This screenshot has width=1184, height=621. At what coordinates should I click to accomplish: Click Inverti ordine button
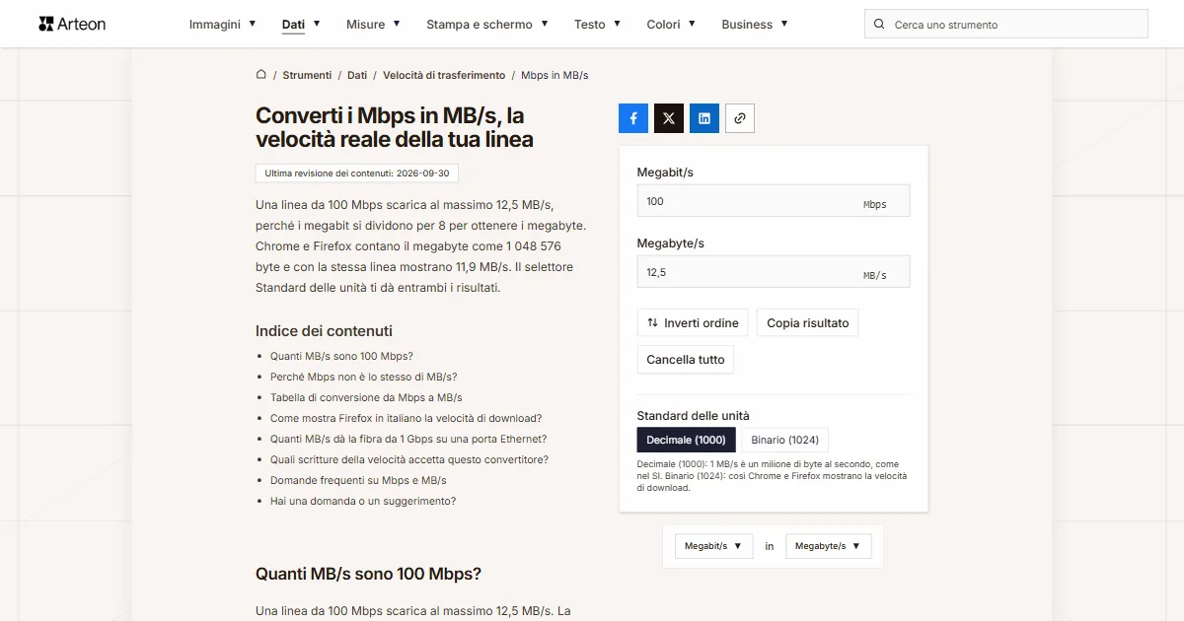pos(693,323)
